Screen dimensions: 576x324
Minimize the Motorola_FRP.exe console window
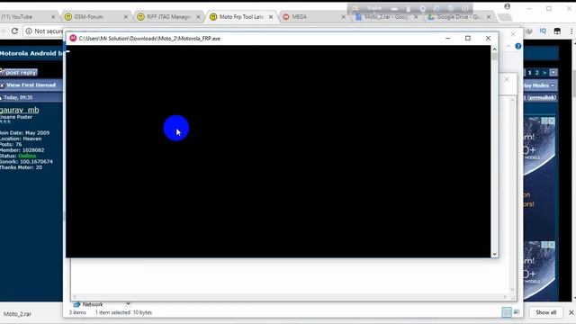coord(448,38)
